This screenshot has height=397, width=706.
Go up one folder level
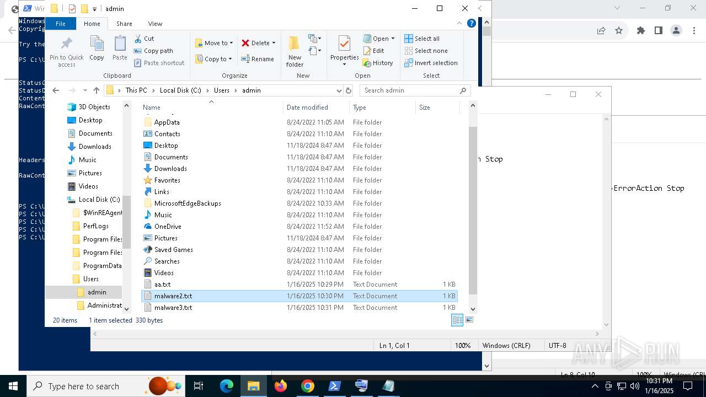pos(97,90)
